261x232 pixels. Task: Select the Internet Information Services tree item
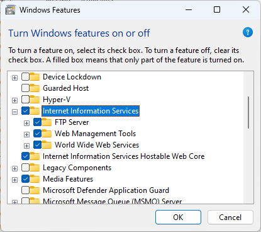(x=91, y=111)
